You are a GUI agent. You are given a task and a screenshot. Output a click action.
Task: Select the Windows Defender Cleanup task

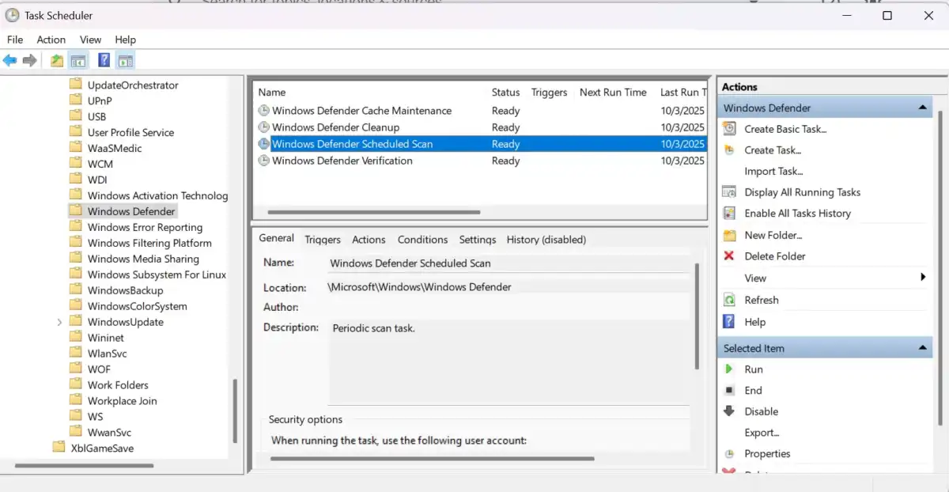[335, 127]
